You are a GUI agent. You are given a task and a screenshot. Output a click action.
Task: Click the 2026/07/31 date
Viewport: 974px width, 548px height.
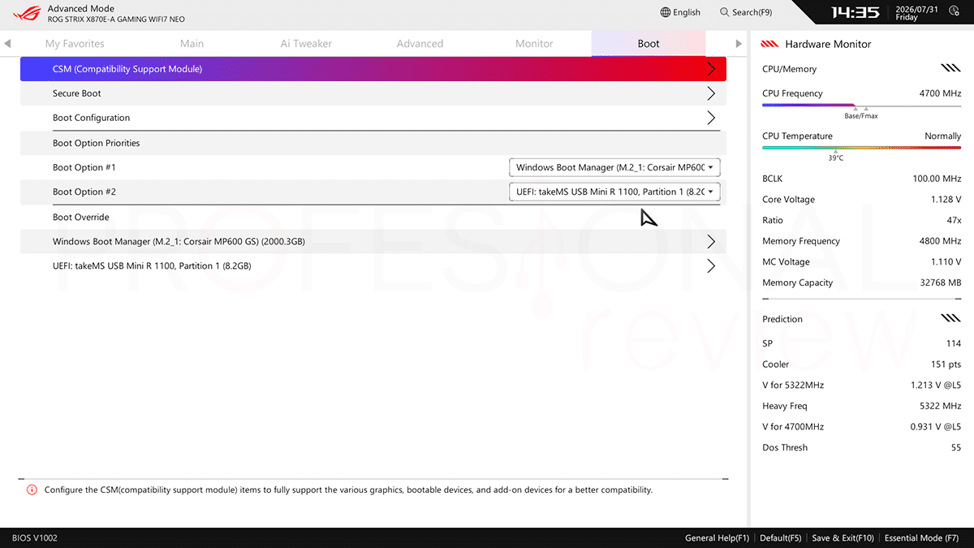(x=916, y=8)
